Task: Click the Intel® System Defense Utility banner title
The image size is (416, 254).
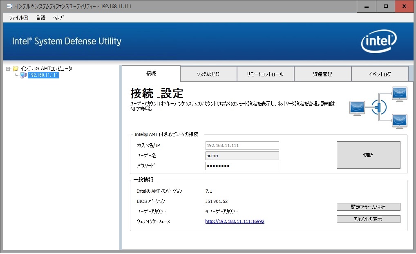Action: tap(67, 41)
